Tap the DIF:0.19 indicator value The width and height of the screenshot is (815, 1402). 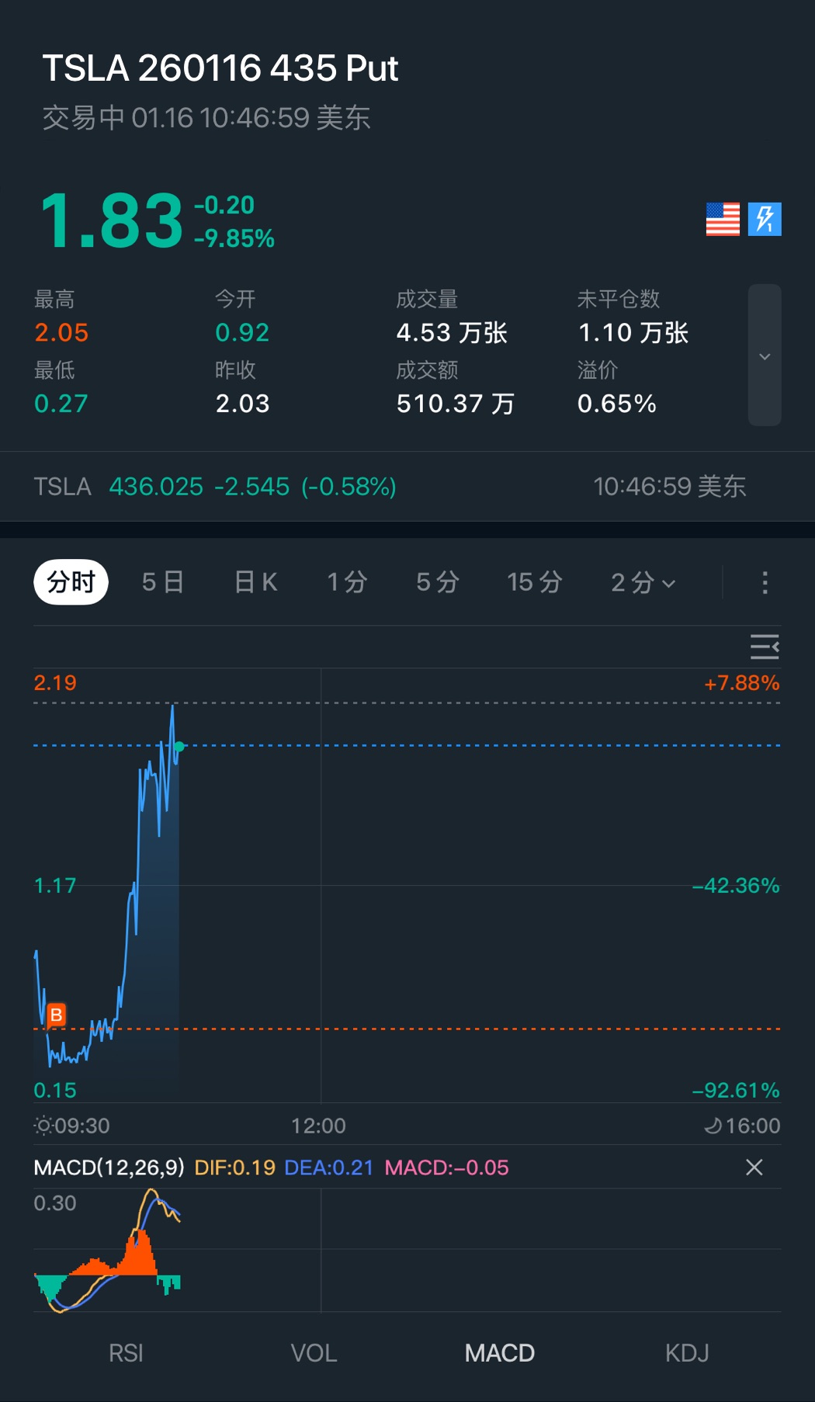[x=234, y=1167]
